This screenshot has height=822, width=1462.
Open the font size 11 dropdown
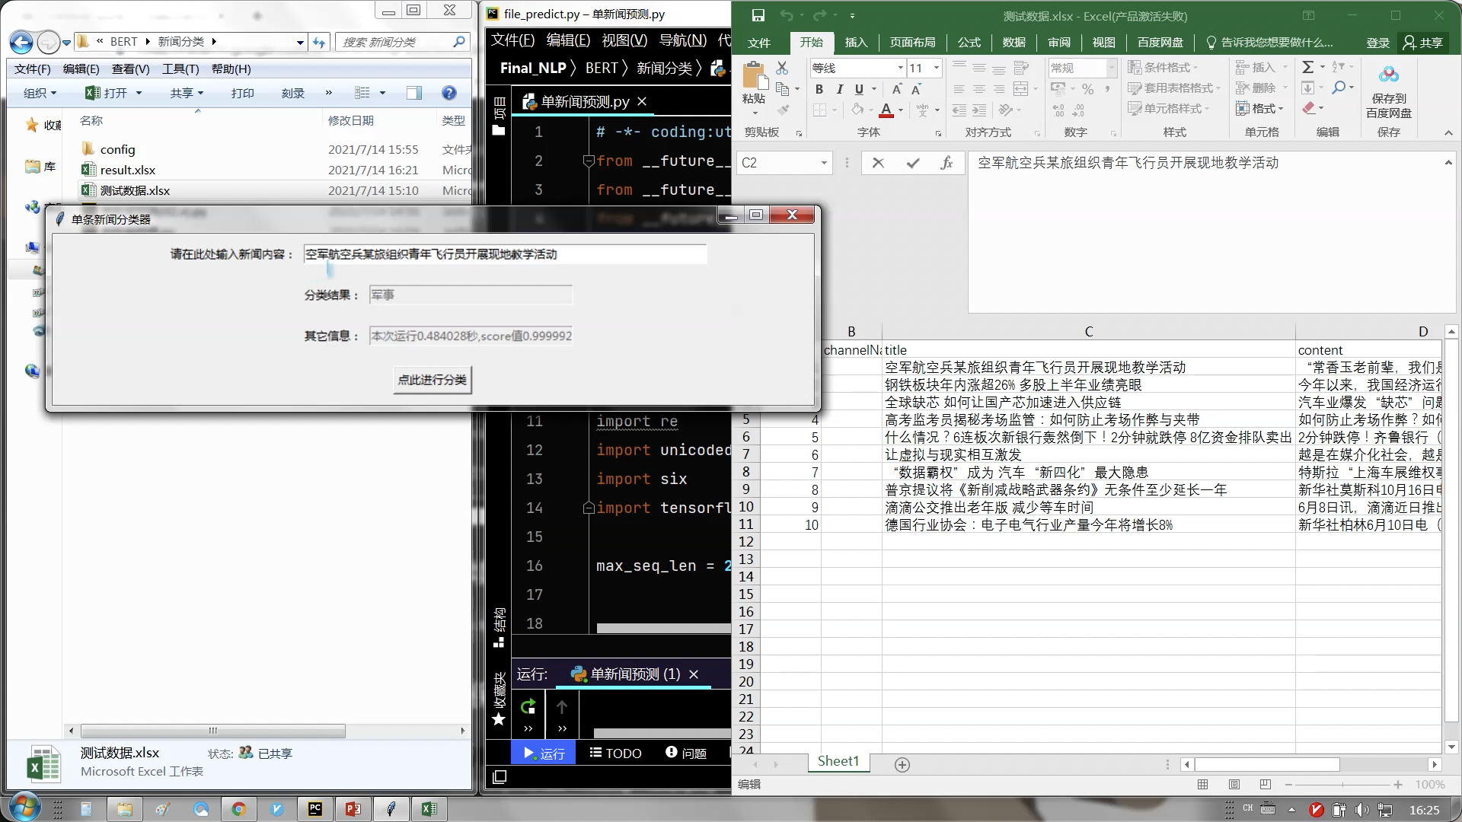coord(936,68)
